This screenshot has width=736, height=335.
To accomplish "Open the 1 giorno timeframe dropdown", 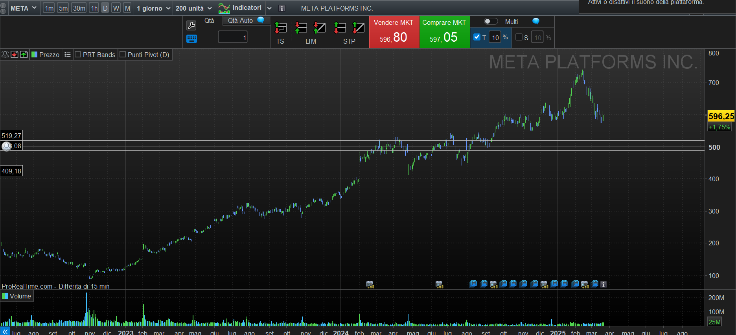I will (153, 8).
